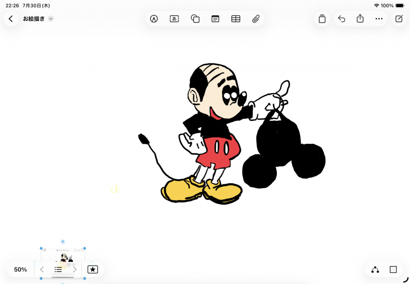
Task: Show the scenes list
Action: click(58, 269)
